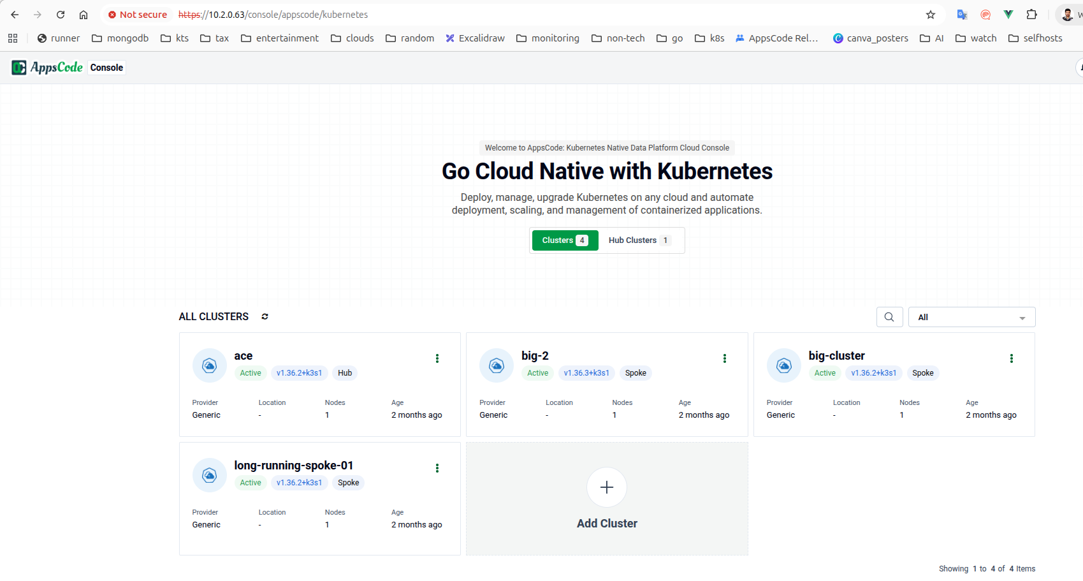This screenshot has width=1083, height=581.
Task: Click the Not secure warning badge
Action: pyautogui.click(x=138, y=15)
